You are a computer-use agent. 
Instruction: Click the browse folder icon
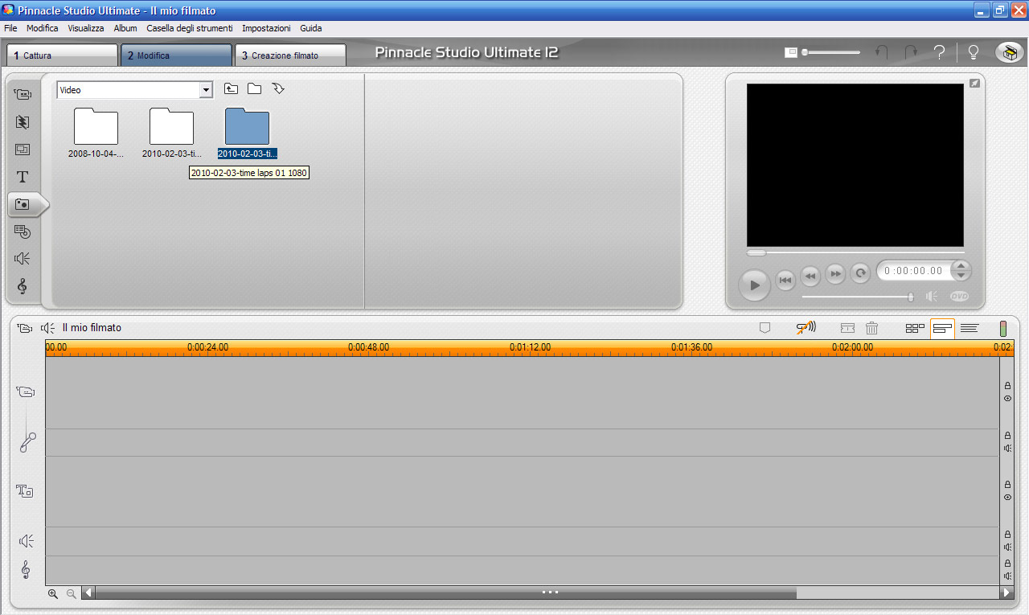[254, 89]
